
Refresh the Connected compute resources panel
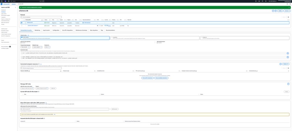[280, 64]
